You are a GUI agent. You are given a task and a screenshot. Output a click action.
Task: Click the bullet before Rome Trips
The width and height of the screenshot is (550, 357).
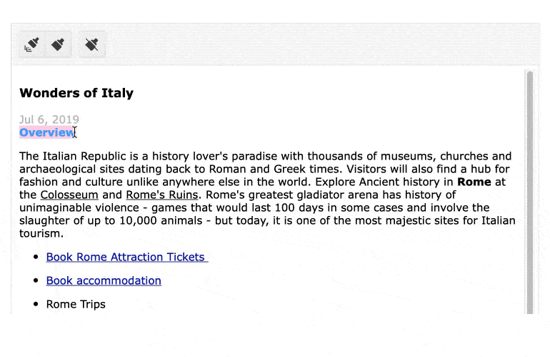point(35,304)
